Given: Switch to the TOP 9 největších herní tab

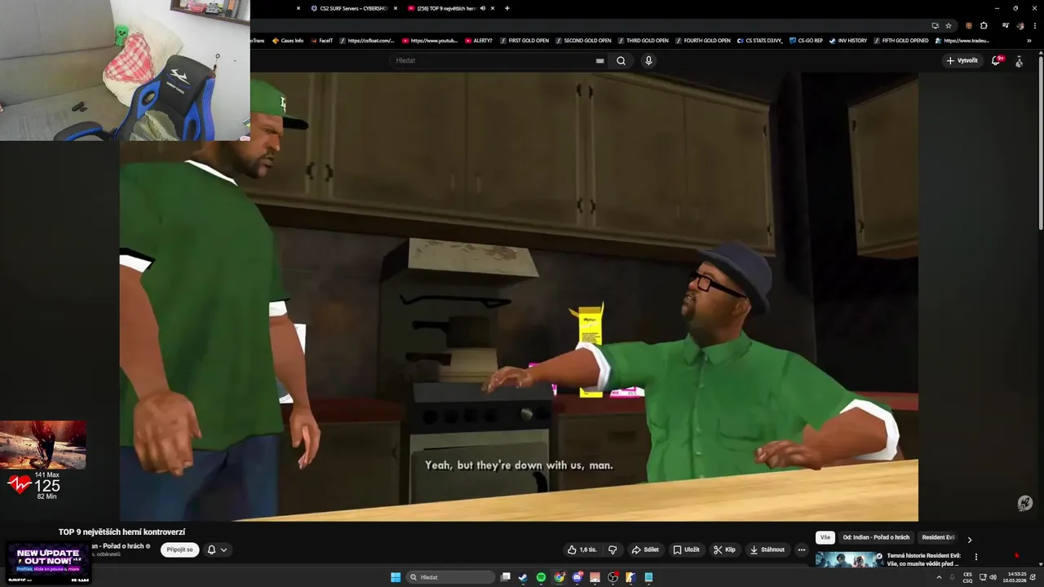Looking at the screenshot, I should [x=447, y=8].
